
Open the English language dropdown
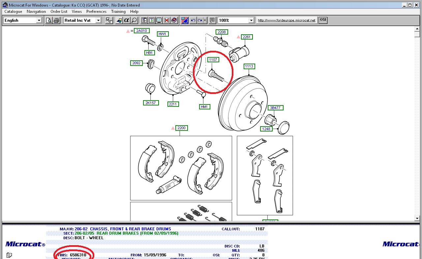39,20
